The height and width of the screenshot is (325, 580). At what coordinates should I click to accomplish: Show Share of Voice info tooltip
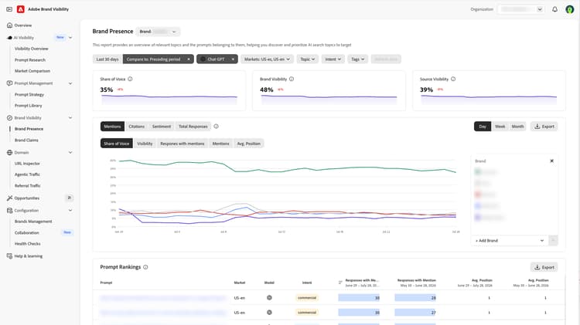point(130,79)
